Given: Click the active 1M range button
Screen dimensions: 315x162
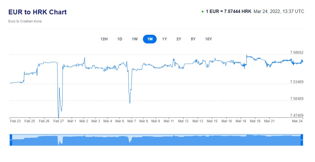Looking at the screenshot, I should 150,39.
